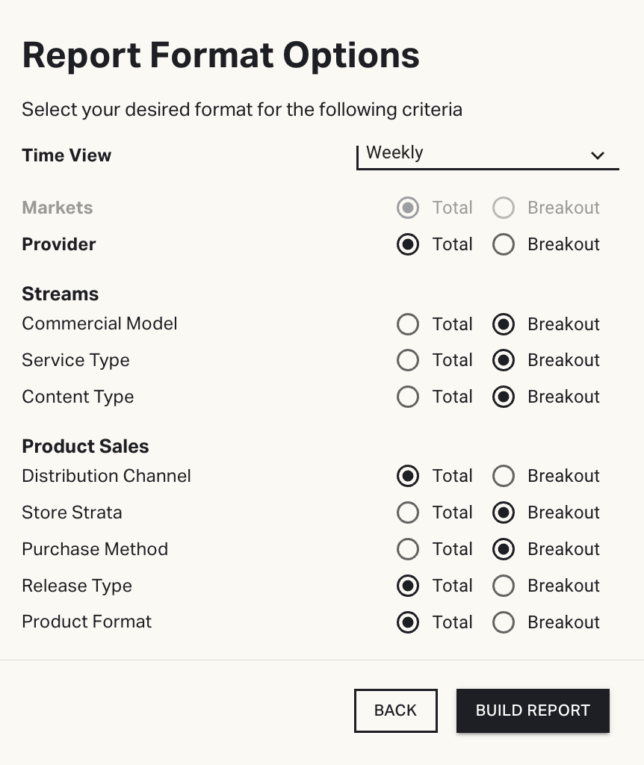This screenshot has width=644, height=765.
Task: Pick Breakout for Service Type
Action: [504, 361]
